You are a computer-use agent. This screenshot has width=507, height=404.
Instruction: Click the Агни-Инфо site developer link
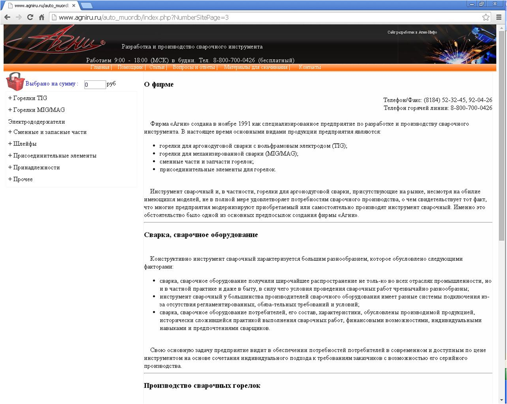coord(412,32)
